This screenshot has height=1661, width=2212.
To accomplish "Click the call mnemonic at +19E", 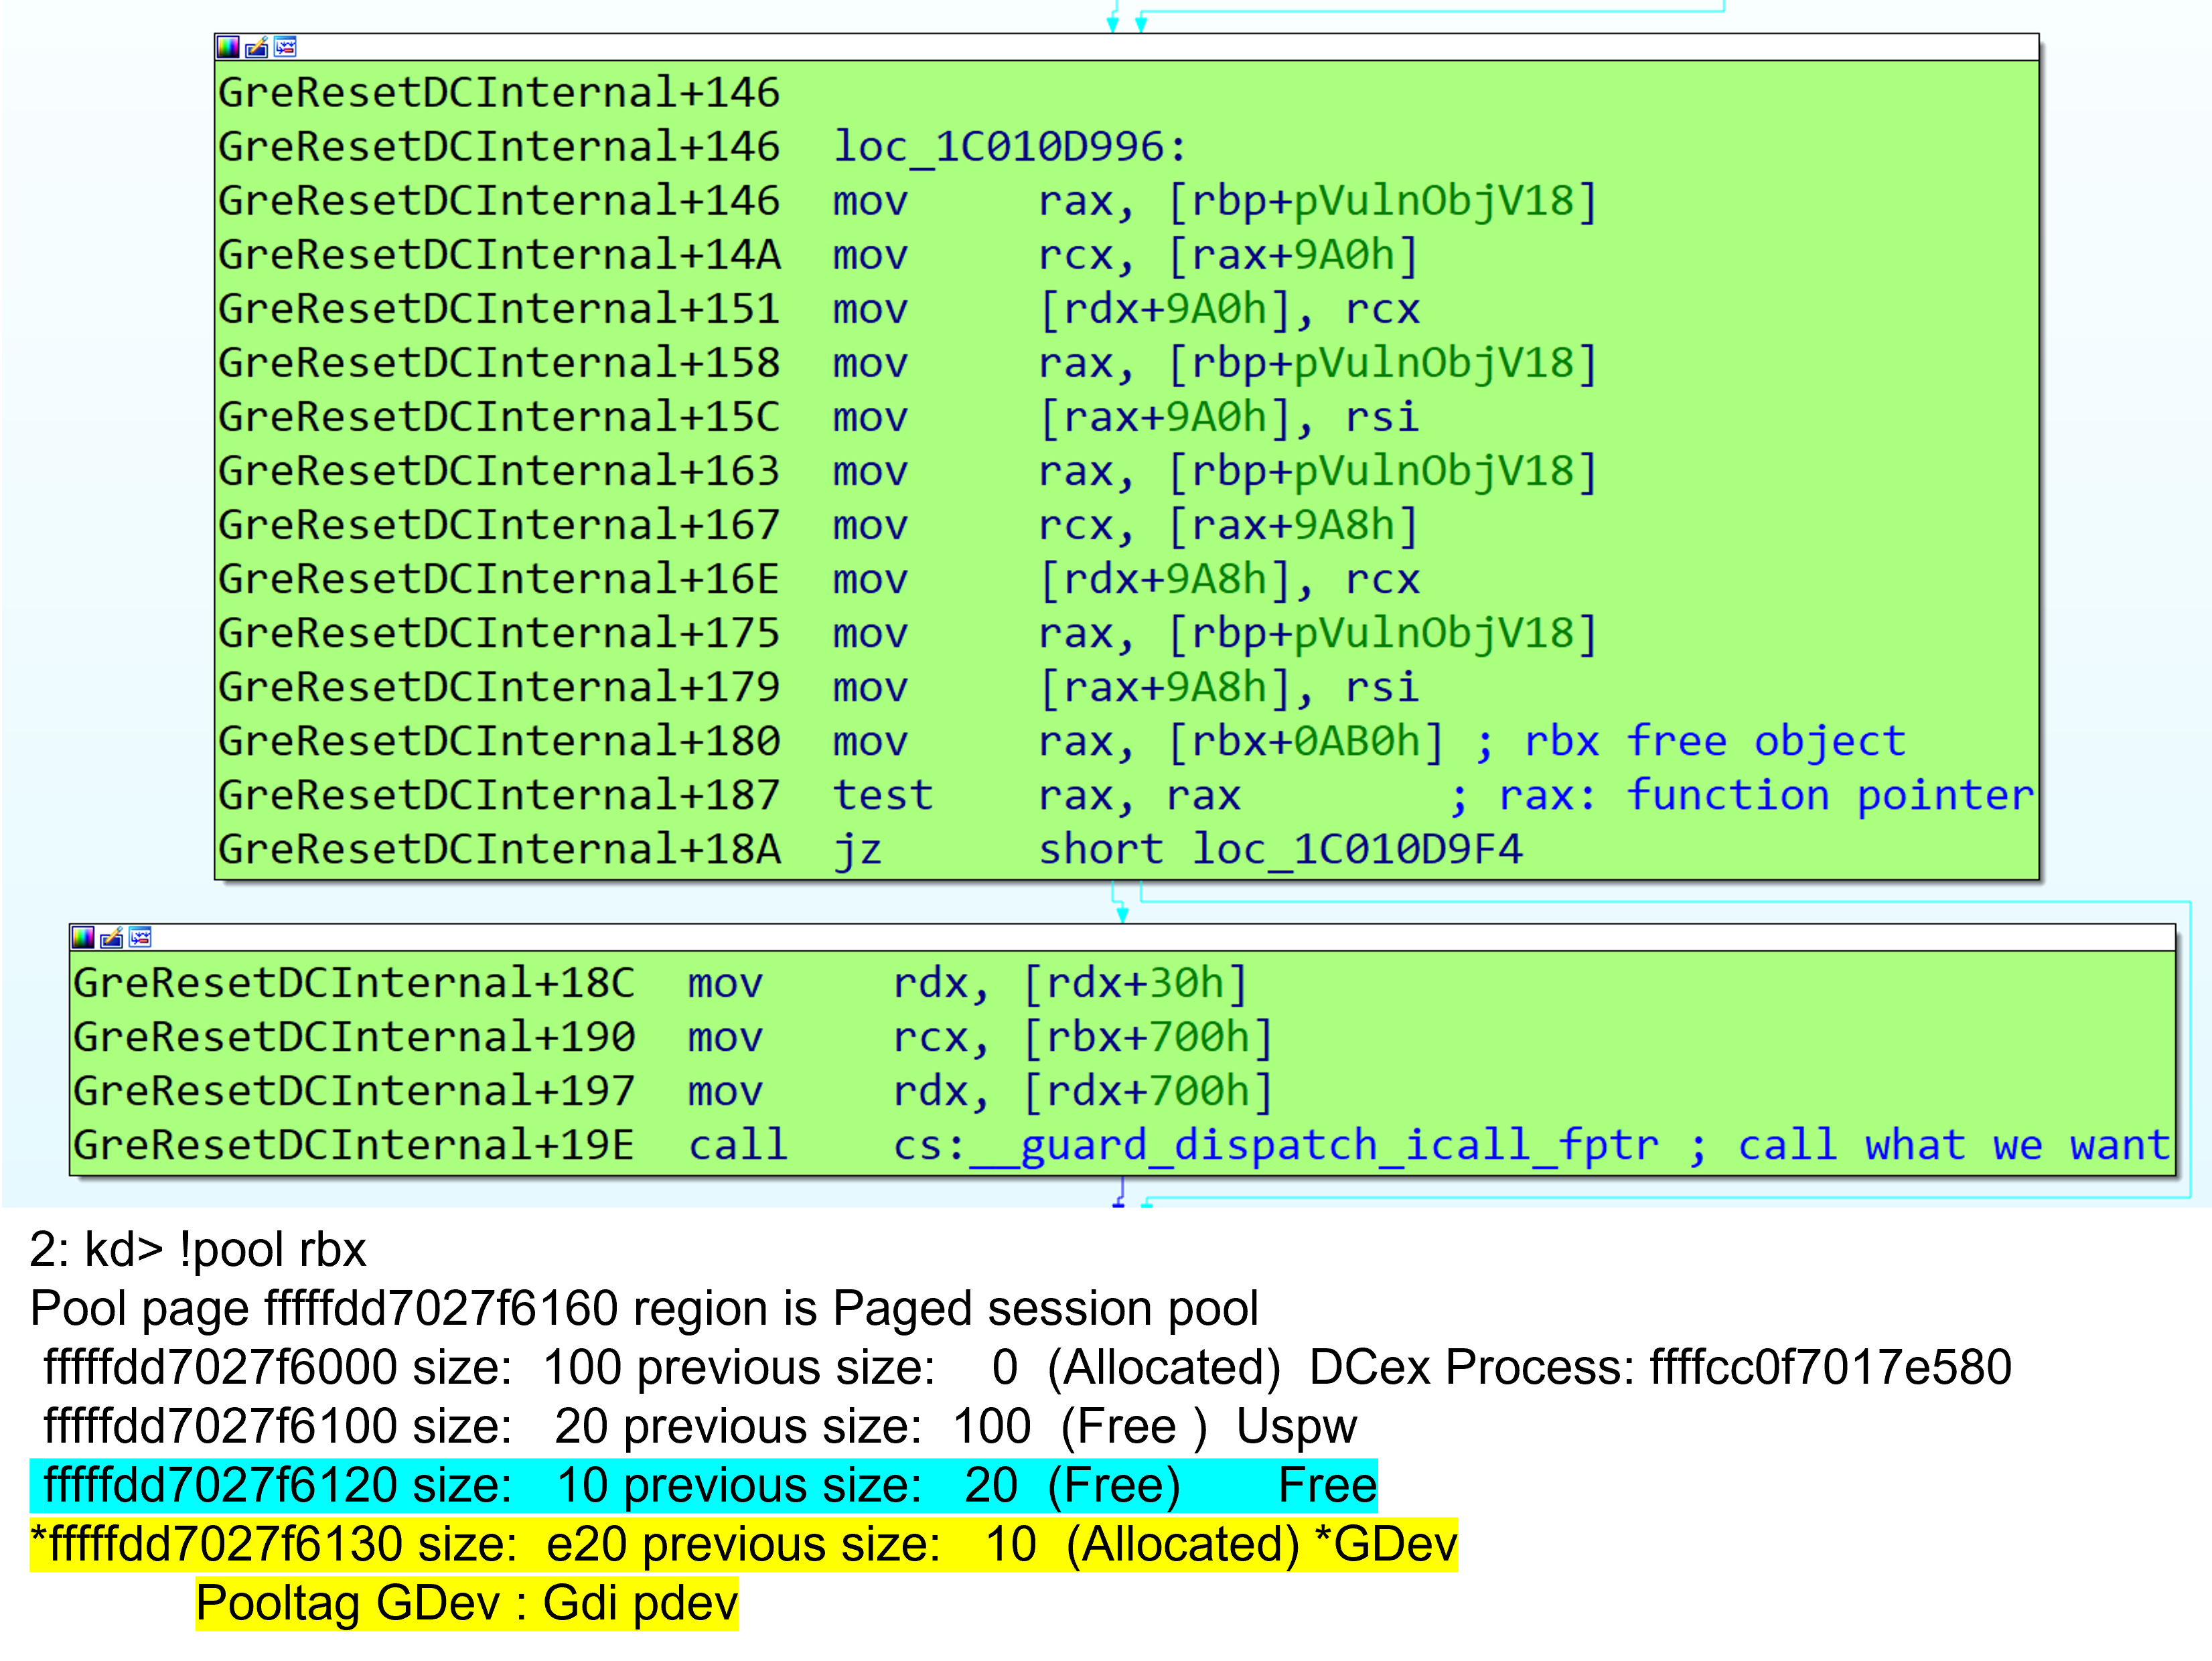I will [738, 1145].
